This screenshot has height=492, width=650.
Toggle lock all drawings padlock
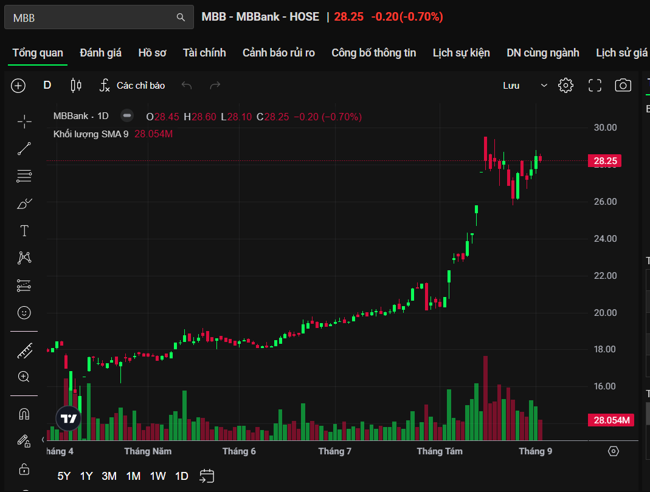click(x=24, y=469)
